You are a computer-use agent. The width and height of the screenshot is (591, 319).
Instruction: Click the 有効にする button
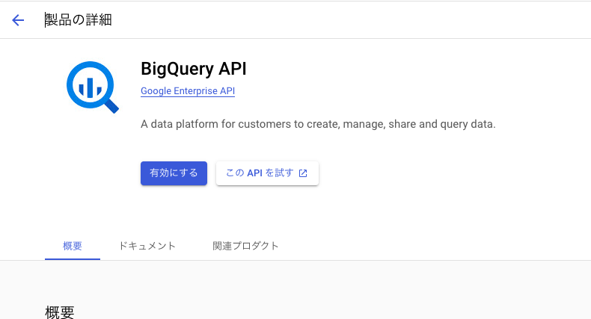coord(174,173)
